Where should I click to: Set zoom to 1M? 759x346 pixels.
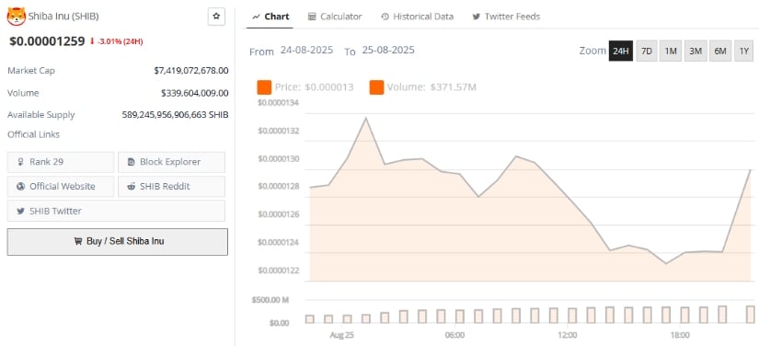pyautogui.click(x=671, y=51)
